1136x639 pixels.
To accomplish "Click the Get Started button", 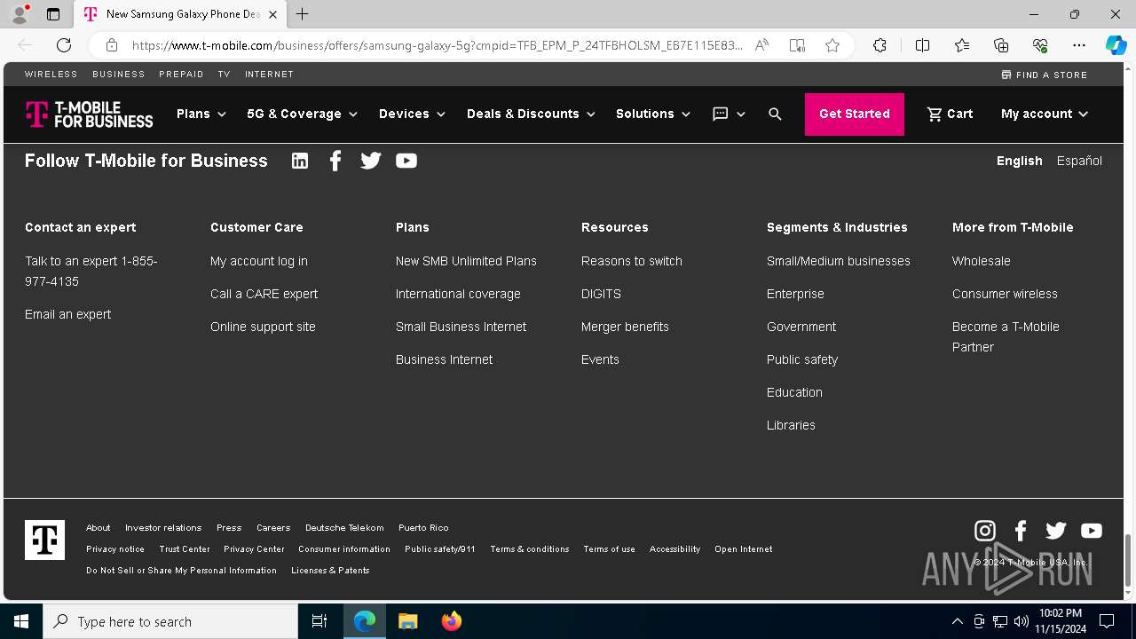I will (x=855, y=114).
